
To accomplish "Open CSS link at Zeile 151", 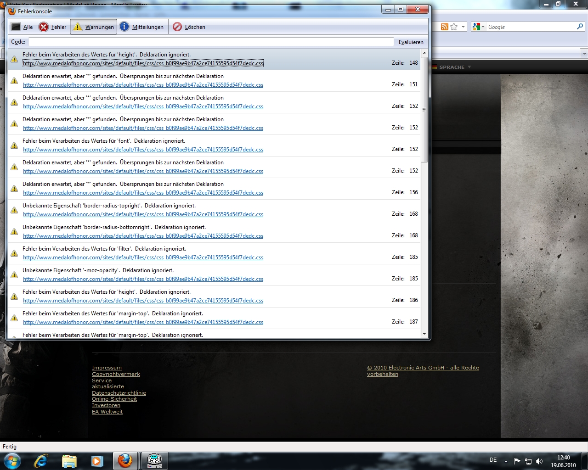I will coord(143,85).
